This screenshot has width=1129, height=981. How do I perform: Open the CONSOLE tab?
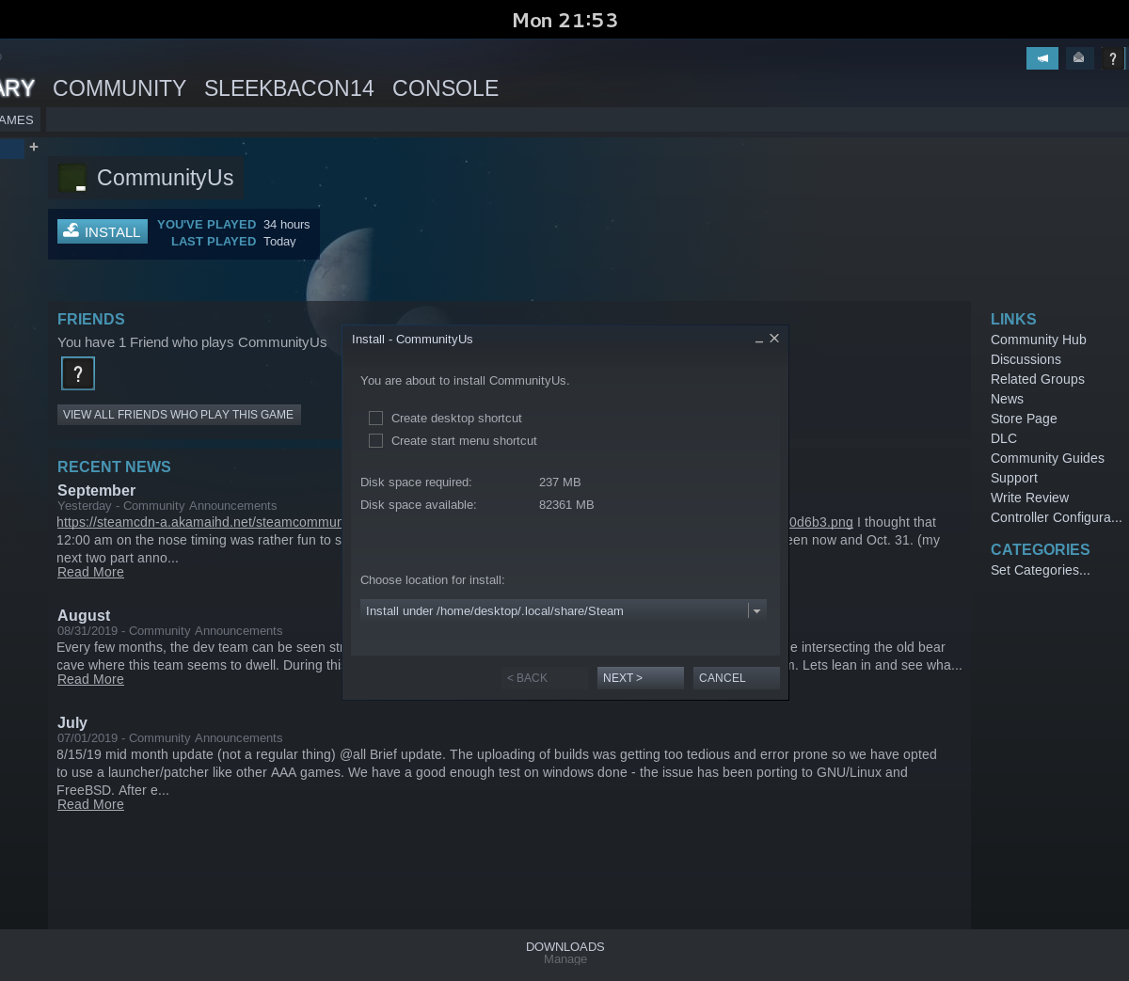[445, 88]
